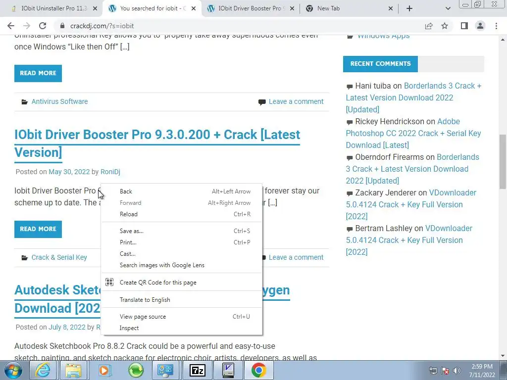Screen dimensions: 507x380
Task: Click the Action Center flag tray icon
Action: (445, 371)
